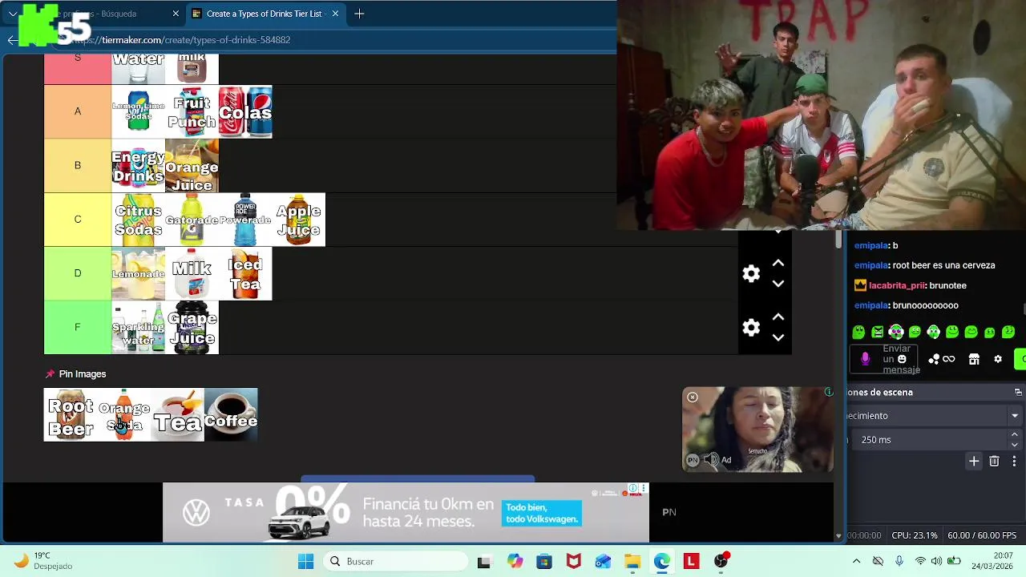Open Outlook from taskbar
This screenshot has height=577, width=1026.
603,561
